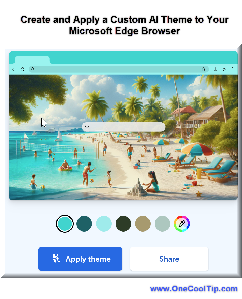Viewport: 242px width, 299px height.
Task: Click the back arrow in preview toolbar
Action: pos(14,69)
